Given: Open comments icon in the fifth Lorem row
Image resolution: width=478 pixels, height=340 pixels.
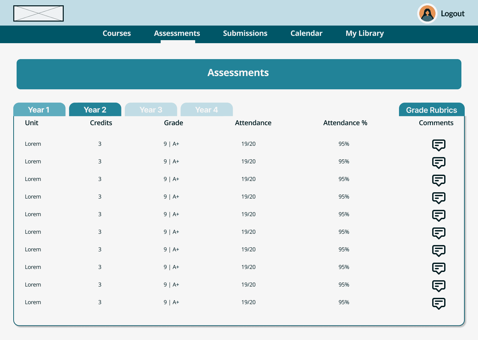Looking at the screenshot, I should coord(438,215).
